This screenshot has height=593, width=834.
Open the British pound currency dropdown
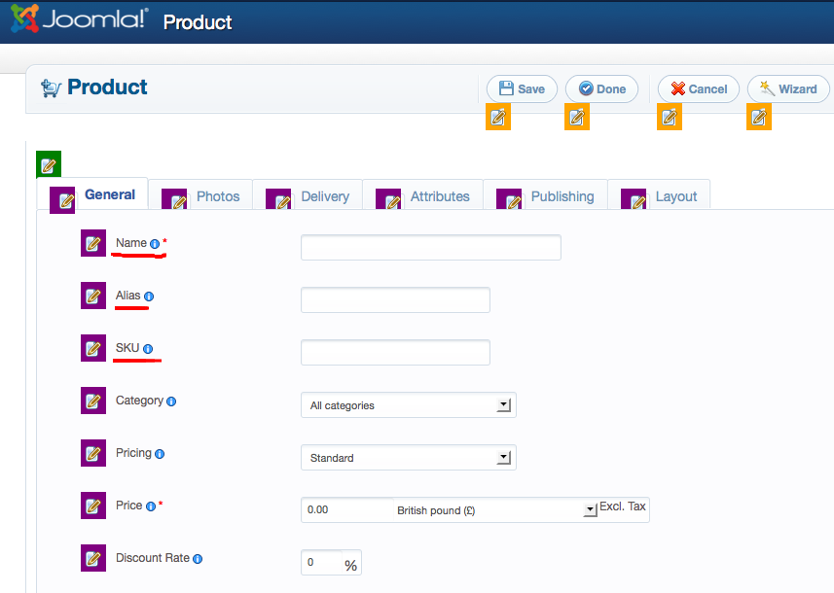589,510
